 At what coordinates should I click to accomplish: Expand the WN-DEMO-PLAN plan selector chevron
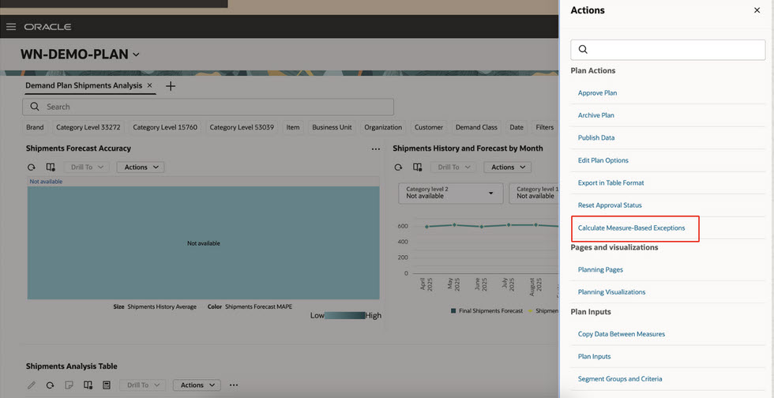136,54
